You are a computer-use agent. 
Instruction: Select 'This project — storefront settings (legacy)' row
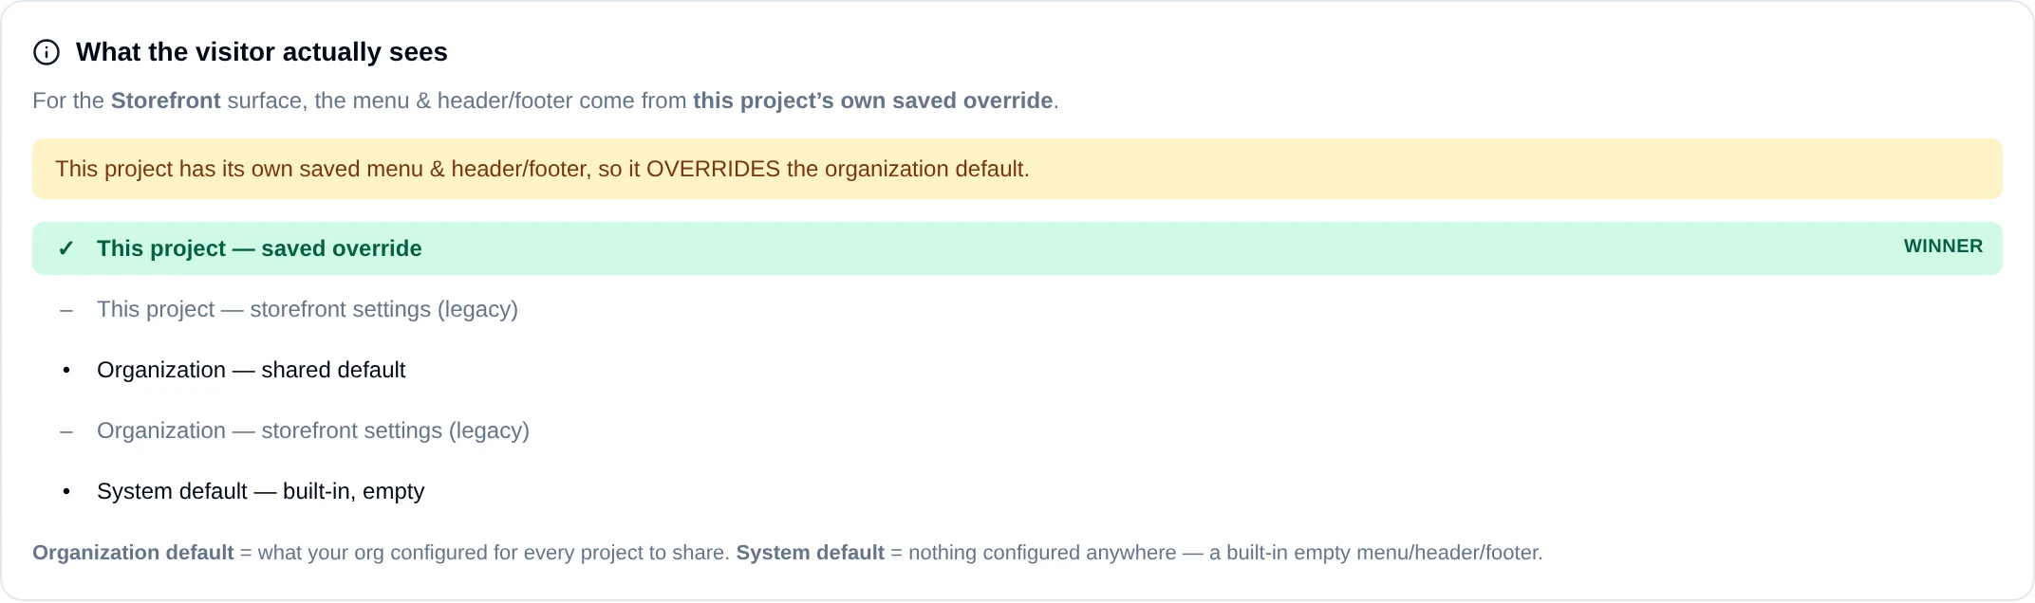[x=1017, y=309]
